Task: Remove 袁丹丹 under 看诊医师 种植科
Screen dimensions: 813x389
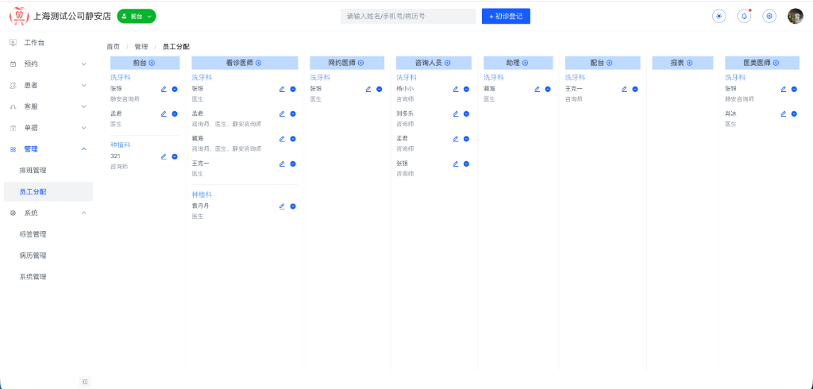Action: click(293, 206)
